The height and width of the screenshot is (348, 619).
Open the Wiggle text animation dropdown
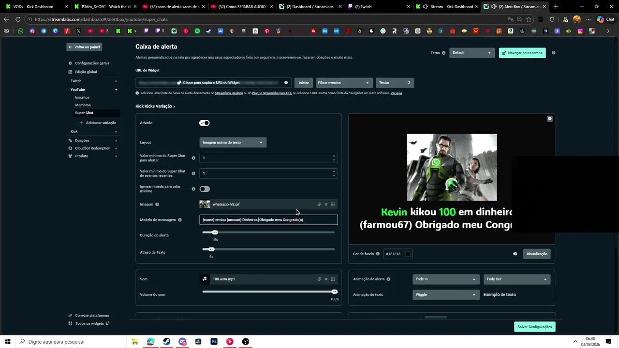click(x=445, y=294)
